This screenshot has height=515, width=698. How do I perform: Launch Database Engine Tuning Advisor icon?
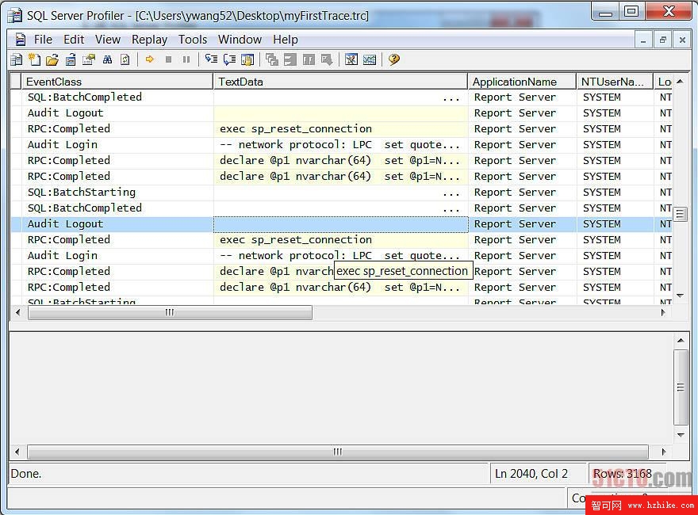[351, 59]
